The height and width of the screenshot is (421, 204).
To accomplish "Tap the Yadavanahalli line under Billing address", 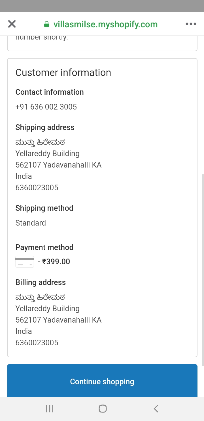I will [x=58, y=320].
